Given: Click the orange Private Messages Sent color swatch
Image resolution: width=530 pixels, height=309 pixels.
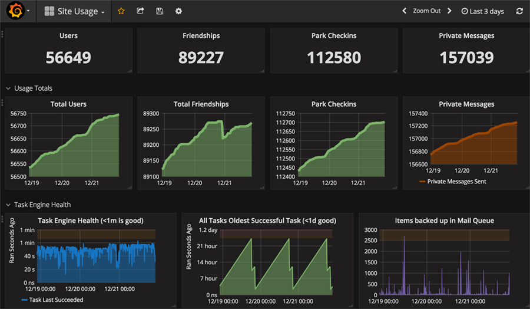Looking at the screenshot, I should [x=422, y=182].
